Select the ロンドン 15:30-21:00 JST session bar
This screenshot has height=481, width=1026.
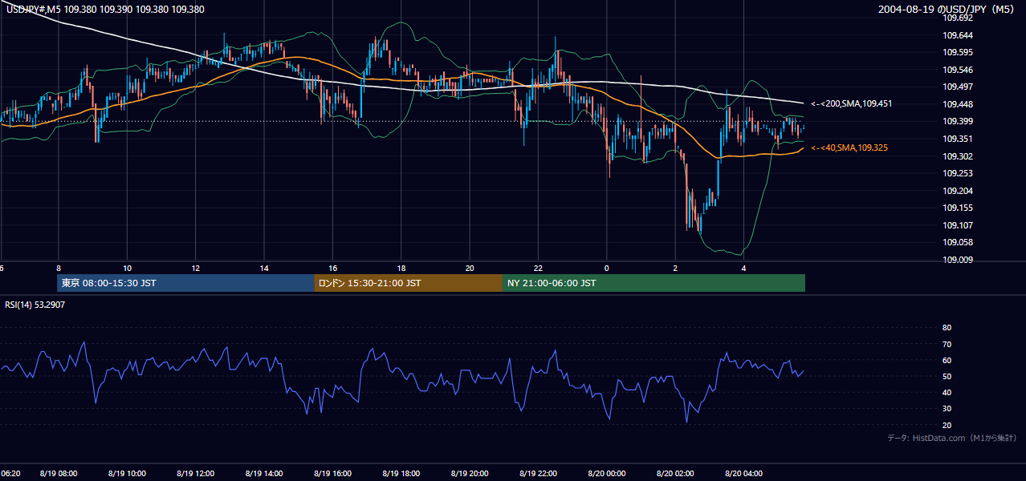[409, 283]
